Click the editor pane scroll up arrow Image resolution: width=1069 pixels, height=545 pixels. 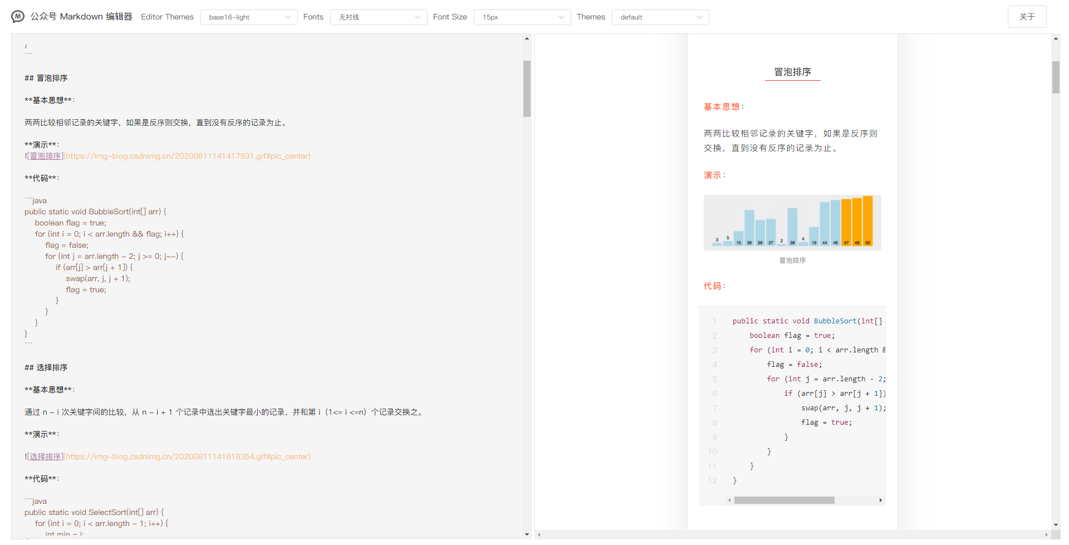[x=527, y=38]
